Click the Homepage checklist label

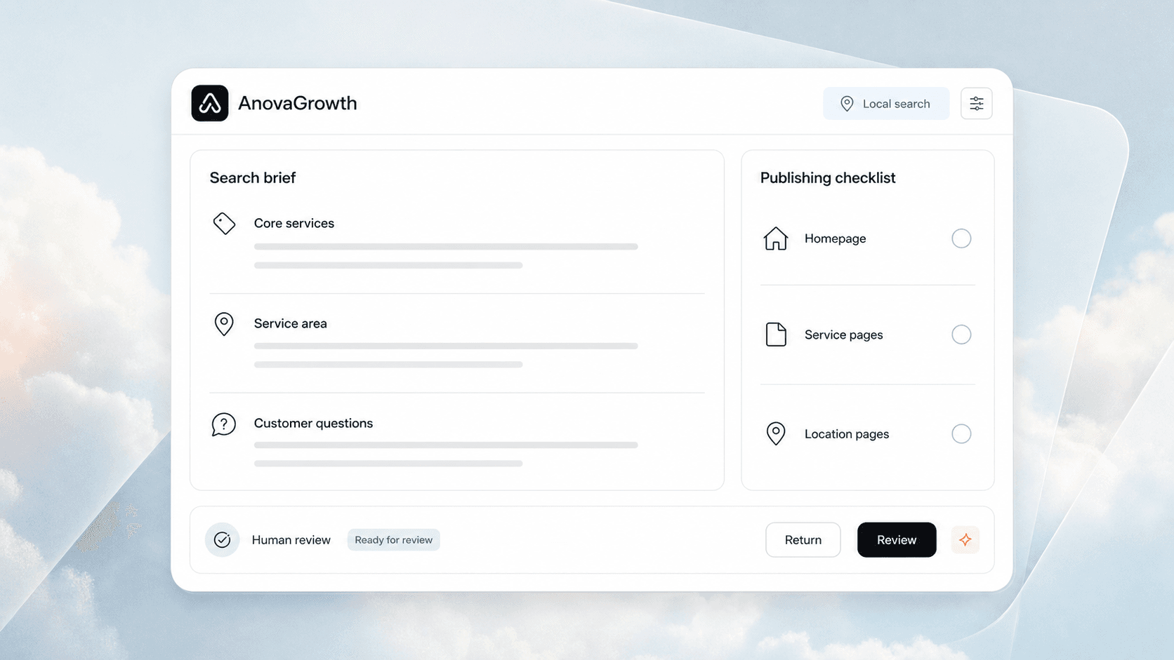pos(836,238)
